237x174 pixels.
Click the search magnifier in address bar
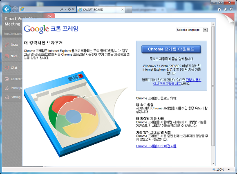[62, 9]
